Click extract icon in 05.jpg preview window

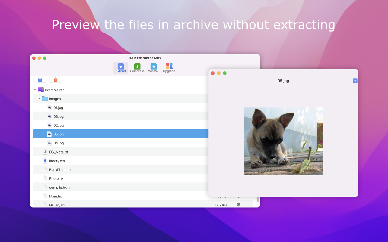(x=355, y=81)
